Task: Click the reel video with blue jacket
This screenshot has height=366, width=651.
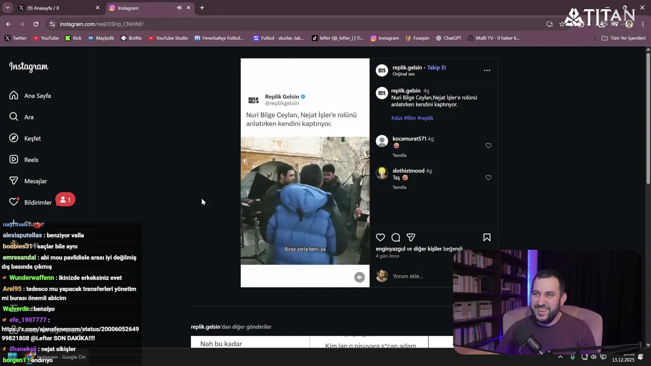Action: coord(305,200)
